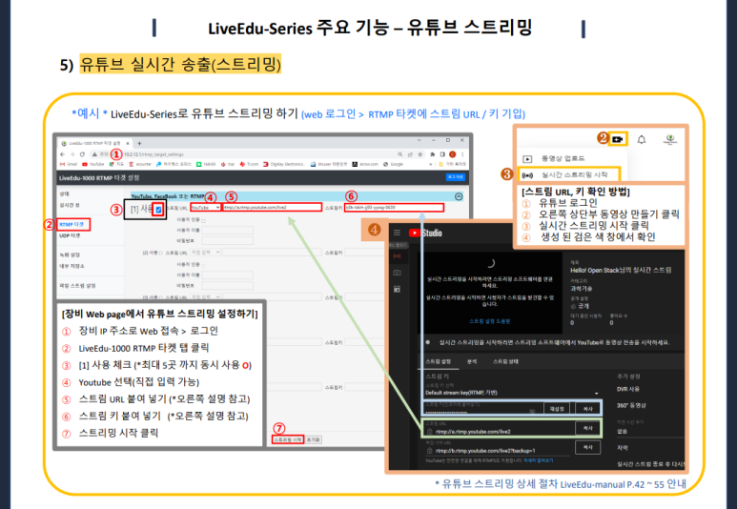Click the 스트림키 field marked 6
The width and height of the screenshot is (737, 509).
(394, 207)
